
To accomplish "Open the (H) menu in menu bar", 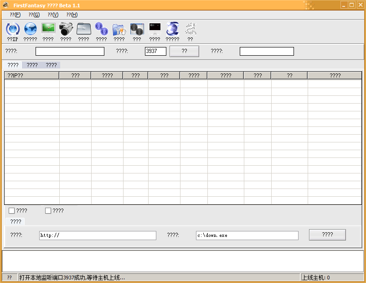I will [72, 15].
